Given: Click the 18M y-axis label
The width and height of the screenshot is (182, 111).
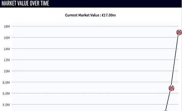Looking at the screenshot, I should [7, 27].
